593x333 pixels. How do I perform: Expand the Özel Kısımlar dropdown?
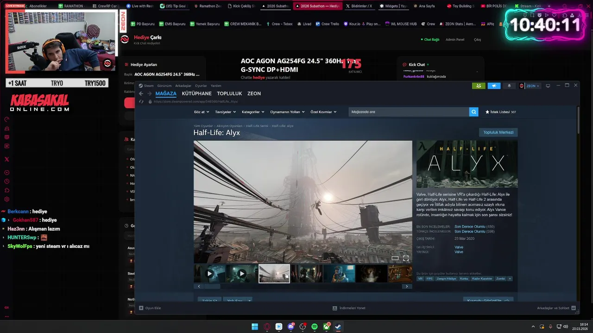pos(323,112)
